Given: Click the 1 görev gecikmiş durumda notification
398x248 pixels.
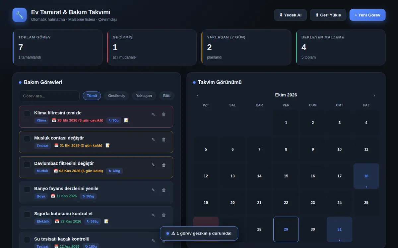Looking at the screenshot, I should [x=199, y=233].
